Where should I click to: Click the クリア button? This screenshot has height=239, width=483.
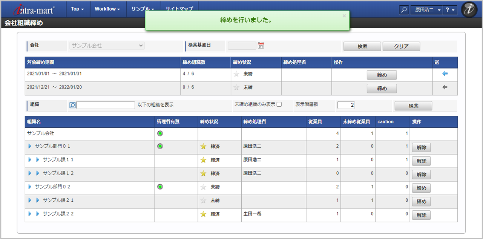(401, 46)
